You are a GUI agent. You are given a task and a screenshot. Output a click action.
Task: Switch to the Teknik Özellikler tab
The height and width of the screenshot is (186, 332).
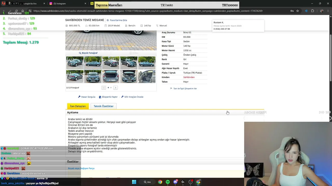[x=103, y=106]
